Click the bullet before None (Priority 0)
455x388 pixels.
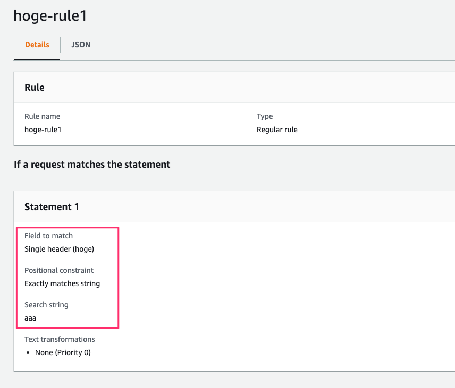pyautogui.click(x=29, y=352)
